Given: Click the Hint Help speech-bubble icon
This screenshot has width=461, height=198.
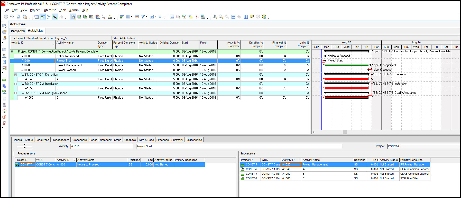Looking at the screenshot, I should coord(252,17).
